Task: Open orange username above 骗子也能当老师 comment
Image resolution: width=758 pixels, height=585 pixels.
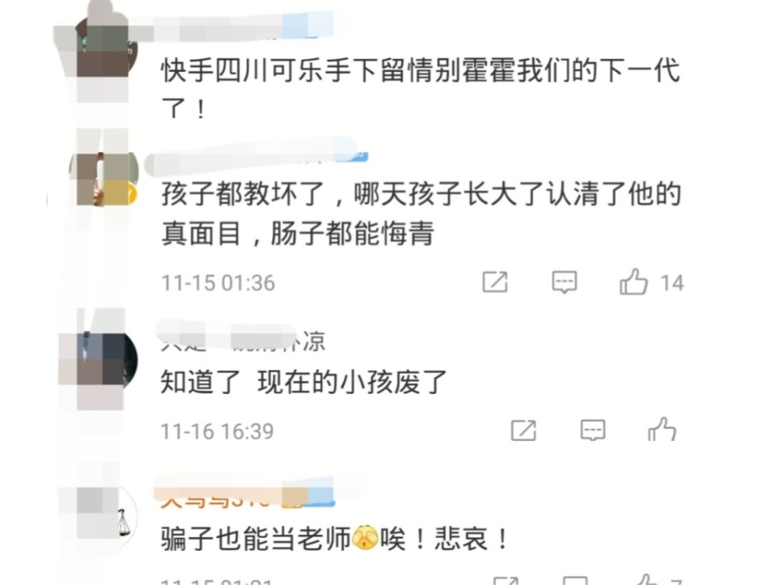Action: click(248, 498)
